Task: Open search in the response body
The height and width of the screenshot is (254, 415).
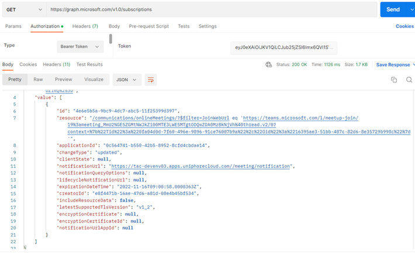Action: point(409,80)
